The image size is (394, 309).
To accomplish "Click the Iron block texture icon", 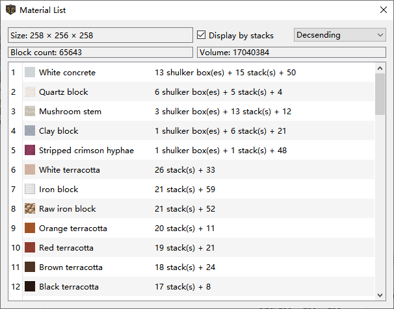I will 30,190.
